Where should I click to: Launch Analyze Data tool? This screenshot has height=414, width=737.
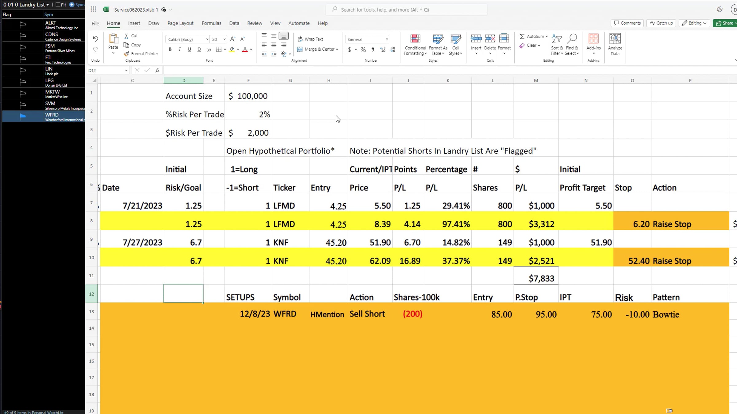(615, 44)
